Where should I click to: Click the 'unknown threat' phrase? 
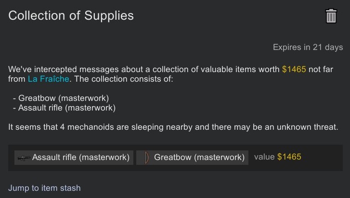pos(307,127)
